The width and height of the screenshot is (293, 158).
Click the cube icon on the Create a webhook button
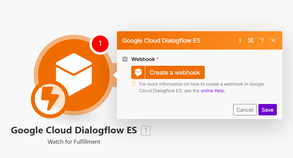click(138, 72)
